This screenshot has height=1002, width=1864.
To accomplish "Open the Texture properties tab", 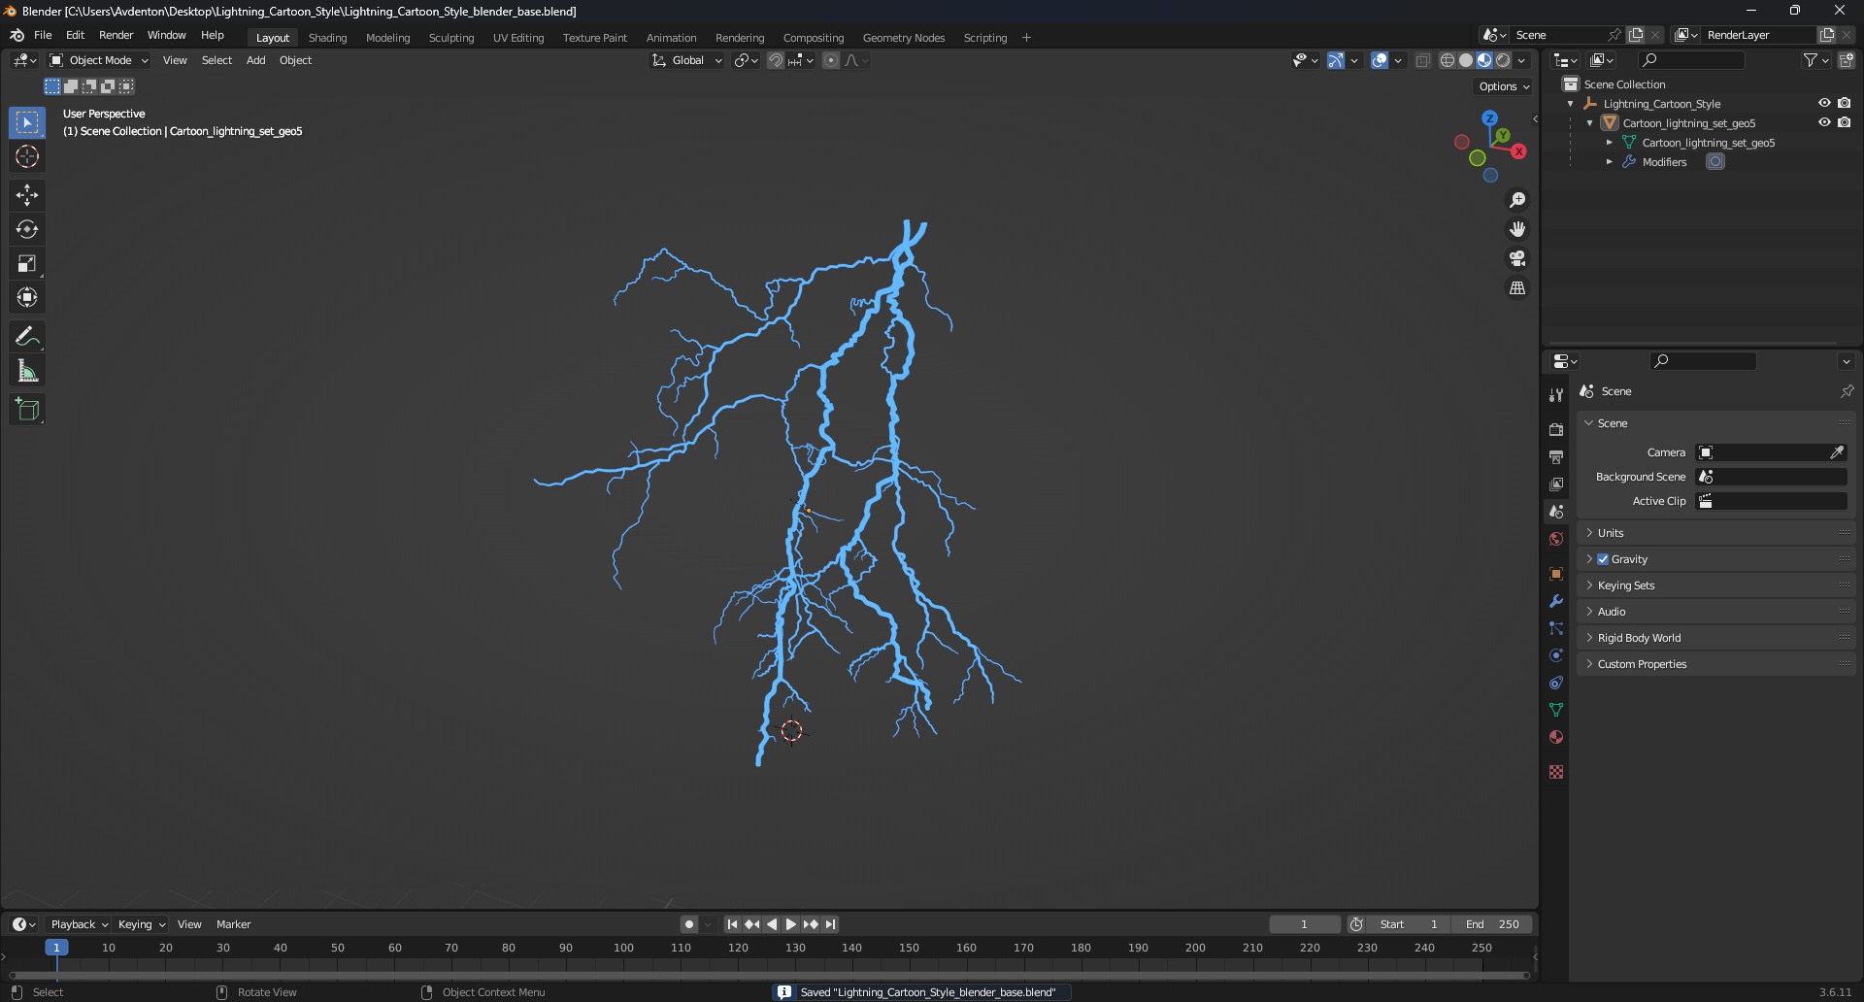I will tap(1556, 772).
